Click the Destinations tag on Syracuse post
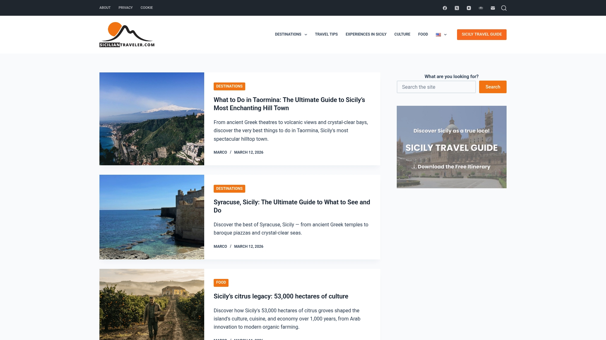Image resolution: width=606 pixels, height=340 pixels. point(229,189)
